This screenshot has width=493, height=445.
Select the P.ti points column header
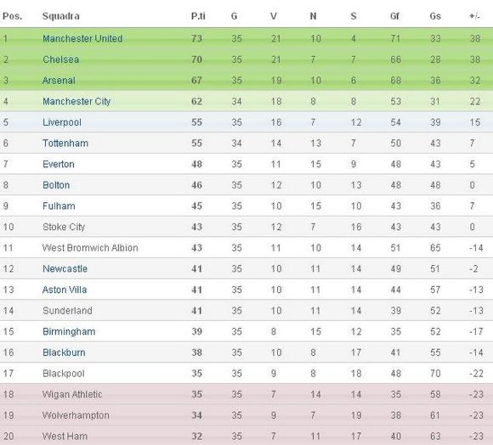(x=198, y=16)
